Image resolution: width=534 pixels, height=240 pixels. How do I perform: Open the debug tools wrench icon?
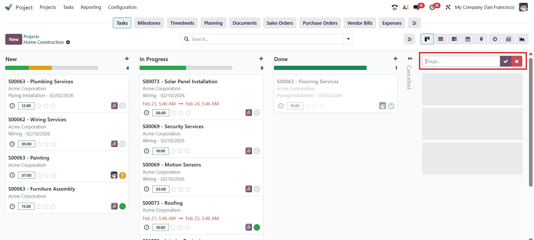tap(448, 7)
